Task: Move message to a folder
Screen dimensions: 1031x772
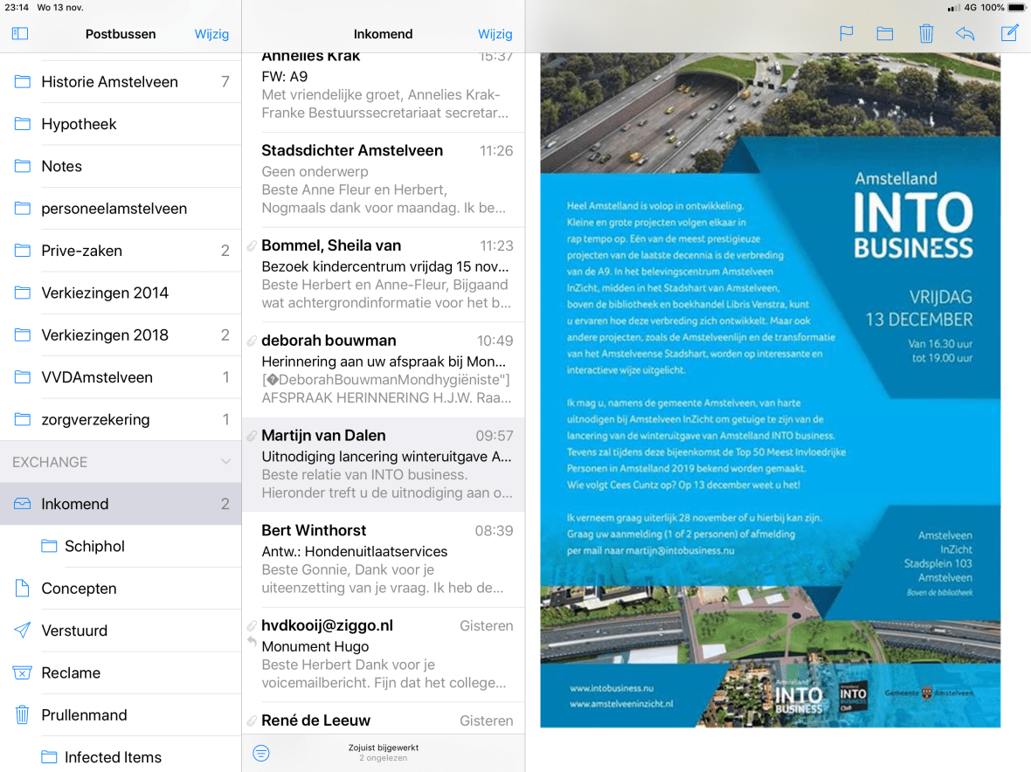Action: click(x=885, y=34)
